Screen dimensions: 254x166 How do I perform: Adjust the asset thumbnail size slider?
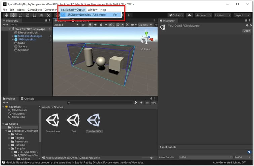point(151,158)
